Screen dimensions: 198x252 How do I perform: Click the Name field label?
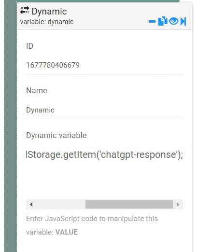coord(37,90)
